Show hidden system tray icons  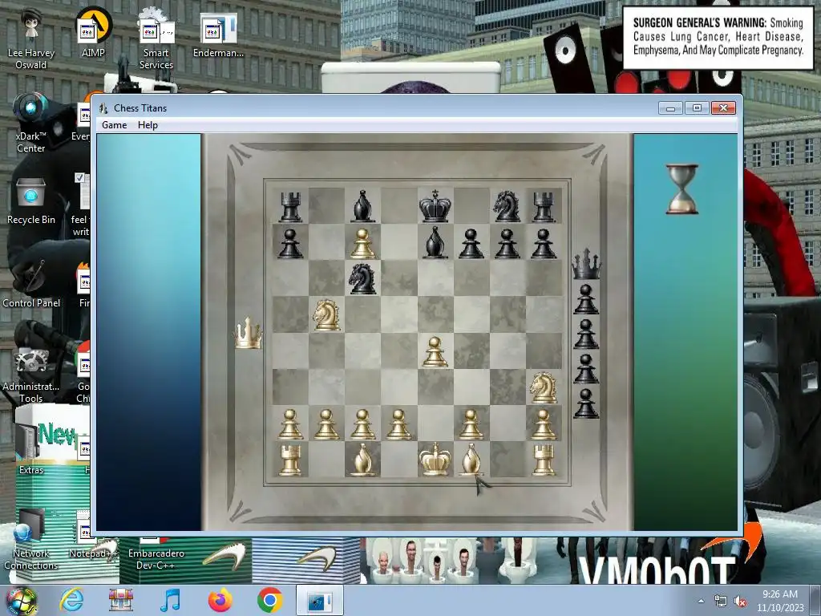click(x=701, y=601)
